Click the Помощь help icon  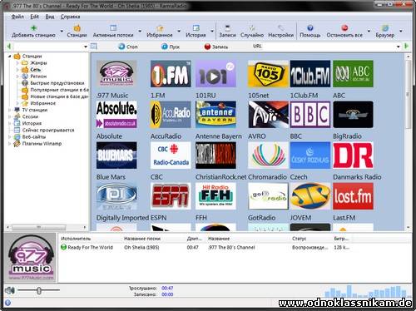point(310,27)
